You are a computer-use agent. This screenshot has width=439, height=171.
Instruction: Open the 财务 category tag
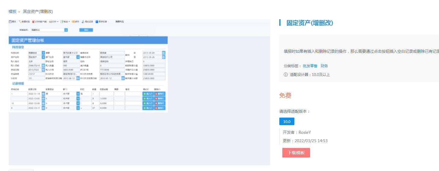324,66
